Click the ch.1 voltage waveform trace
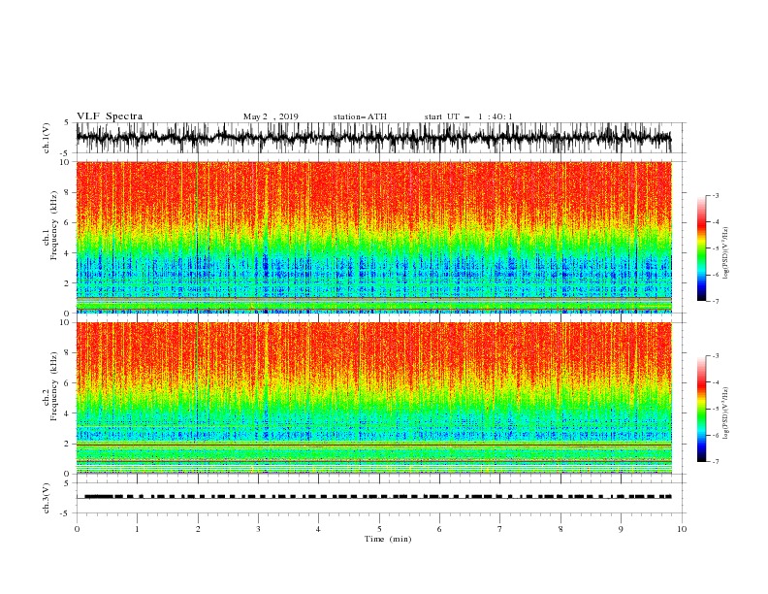This screenshot has width=768, height=594. coord(373,138)
